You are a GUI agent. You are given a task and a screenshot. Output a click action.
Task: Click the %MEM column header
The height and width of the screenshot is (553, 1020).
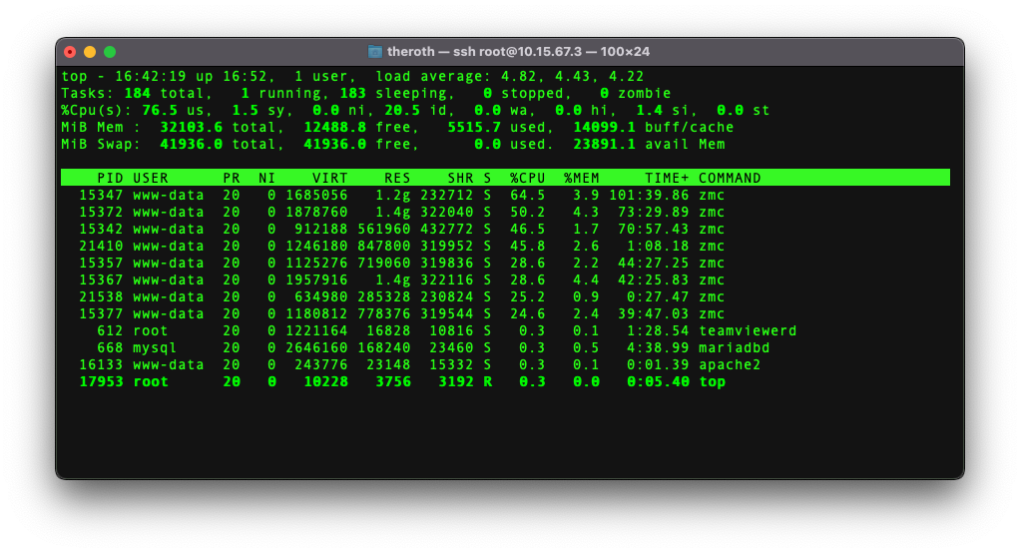click(581, 178)
